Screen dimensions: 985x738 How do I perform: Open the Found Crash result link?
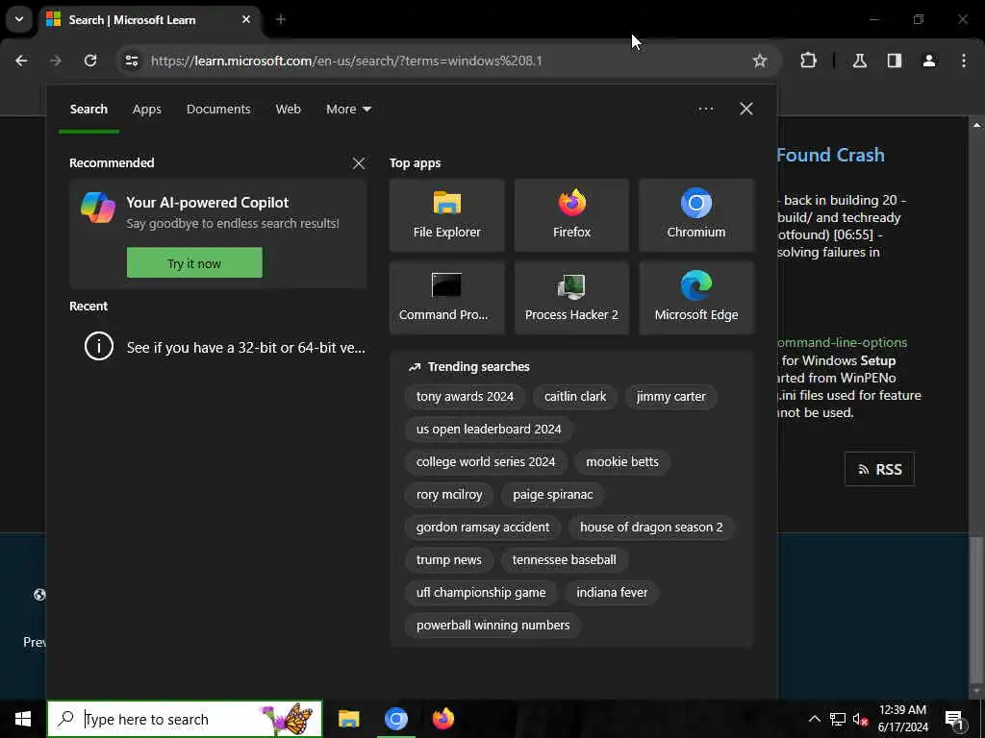[830, 155]
